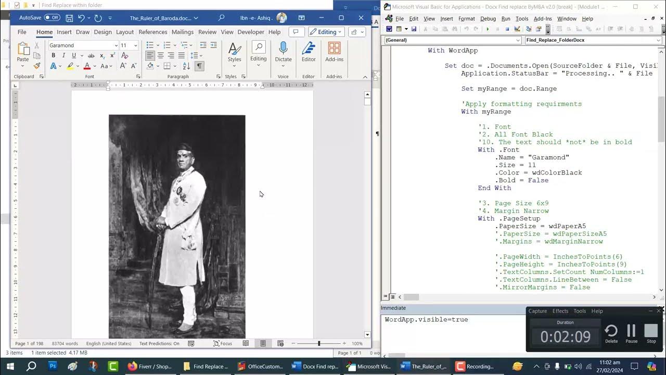Click the Run macro green play icon in VBA

coord(488,29)
